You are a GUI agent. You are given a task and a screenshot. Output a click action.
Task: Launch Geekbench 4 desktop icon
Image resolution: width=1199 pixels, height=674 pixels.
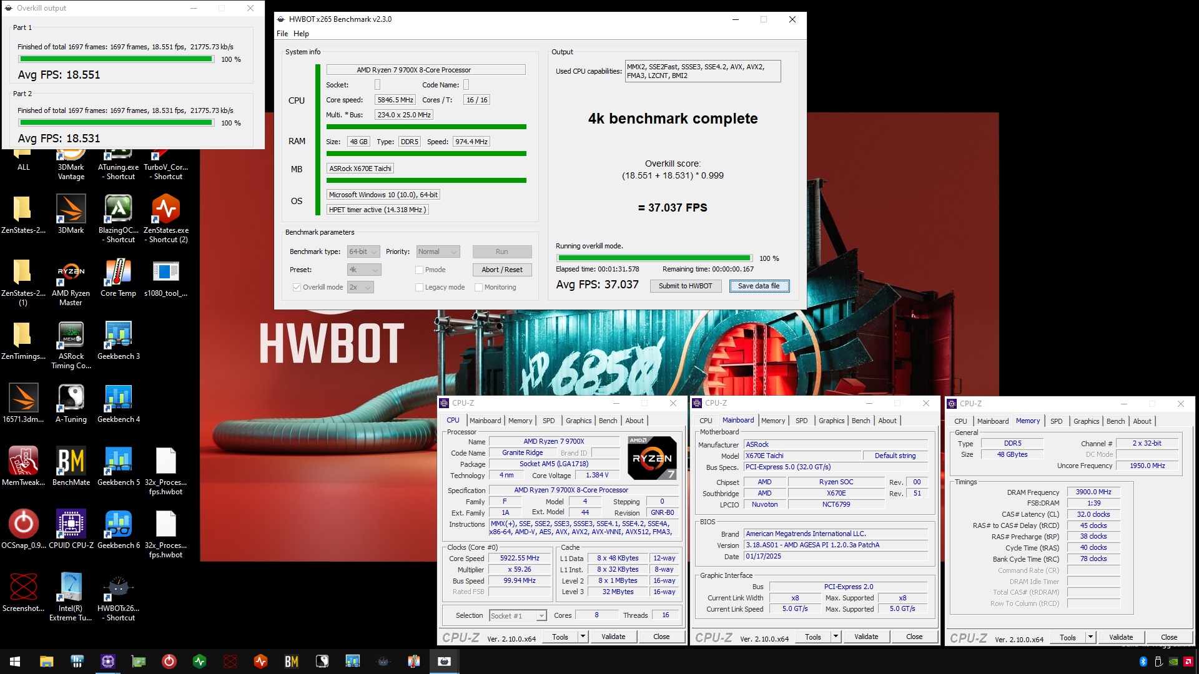[119, 404]
